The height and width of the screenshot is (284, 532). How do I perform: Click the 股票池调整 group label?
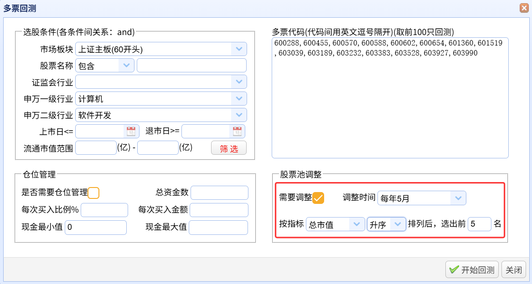click(x=300, y=174)
